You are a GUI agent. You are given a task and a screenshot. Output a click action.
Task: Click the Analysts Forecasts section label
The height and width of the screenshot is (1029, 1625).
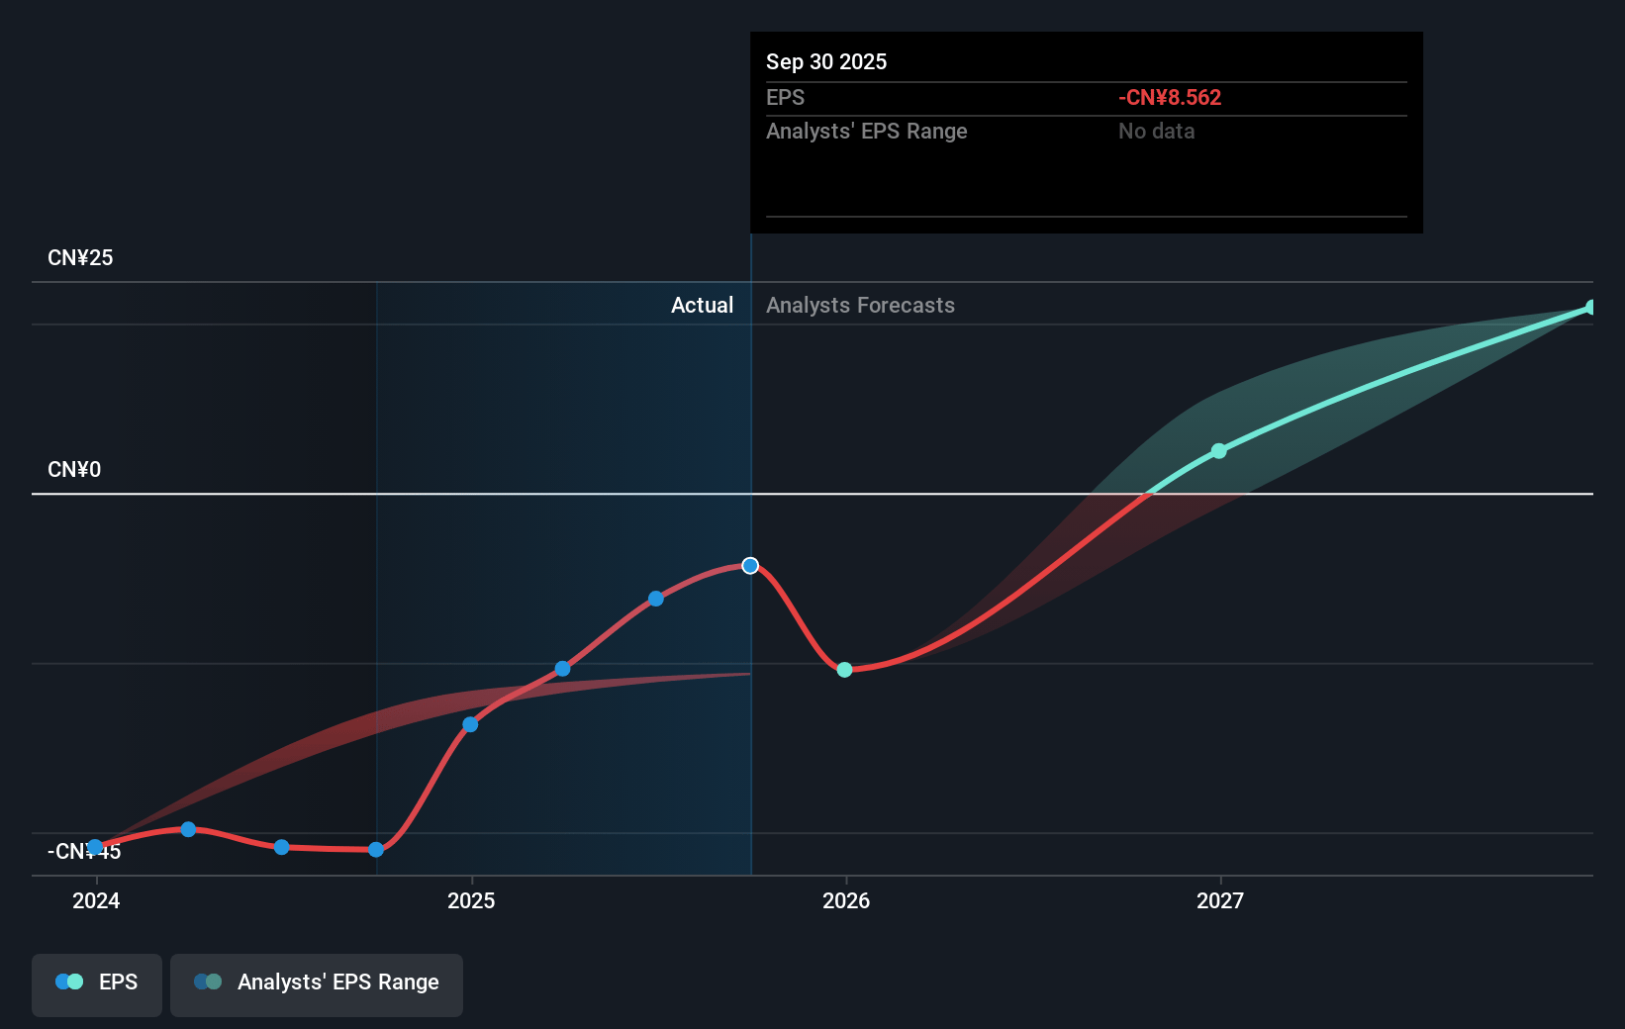tap(860, 306)
